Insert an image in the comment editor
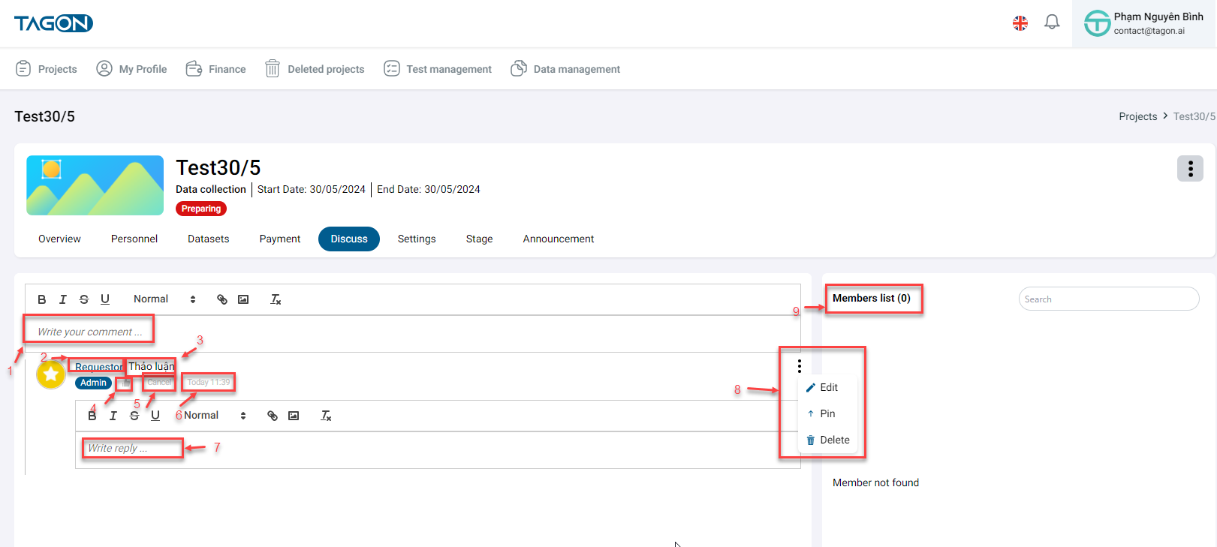Image resolution: width=1217 pixels, height=547 pixels. [243, 299]
